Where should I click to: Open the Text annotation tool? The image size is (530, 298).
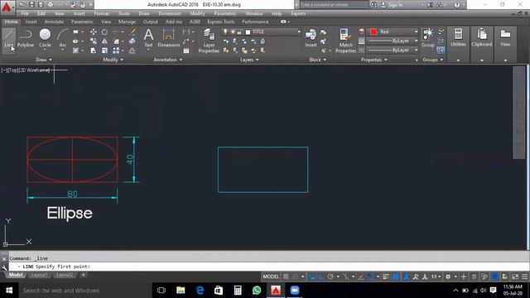pyautogui.click(x=148, y=38)
